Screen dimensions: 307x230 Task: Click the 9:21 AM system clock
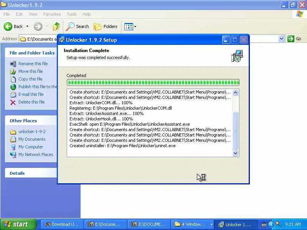click(x=293, y=224)
